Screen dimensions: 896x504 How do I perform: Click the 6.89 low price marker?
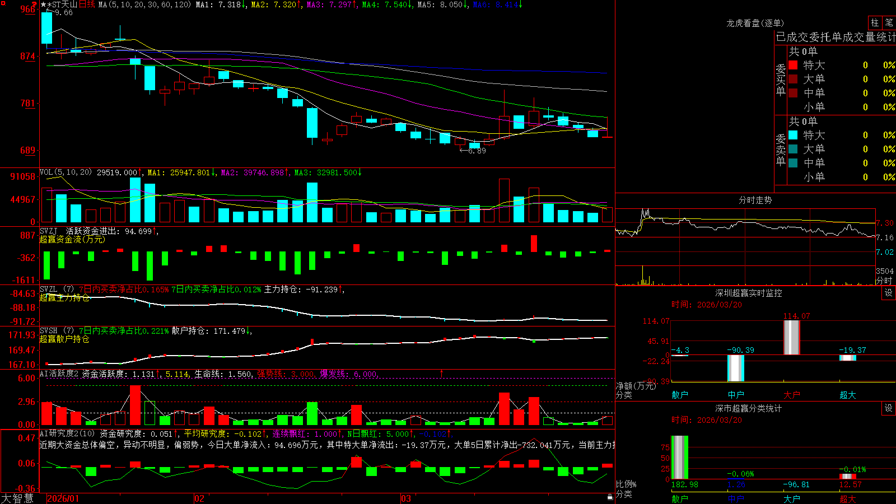pyautogui.click(x=473, y=151)
